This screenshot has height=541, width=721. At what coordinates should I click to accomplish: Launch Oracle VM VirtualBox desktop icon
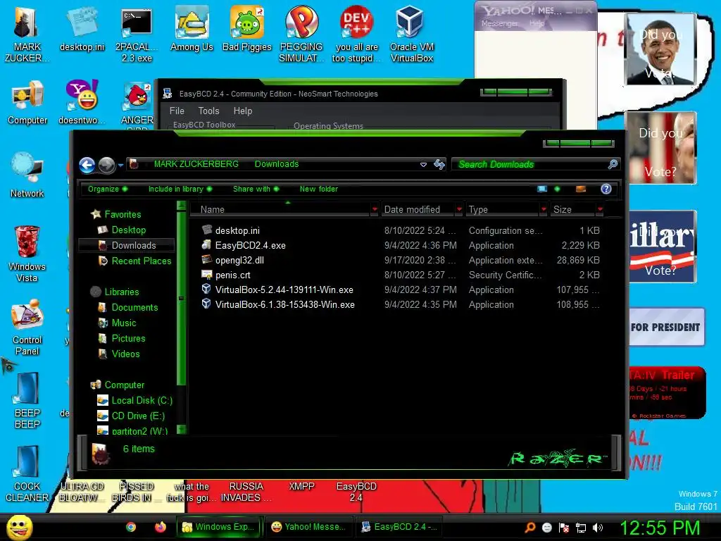coord(411,33)
